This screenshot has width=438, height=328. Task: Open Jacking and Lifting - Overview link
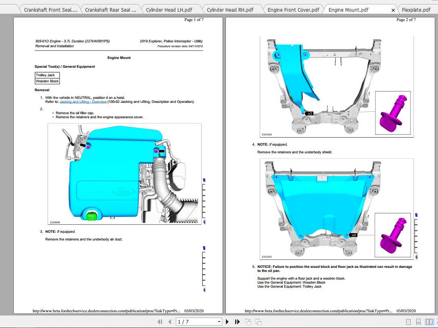[83, 102]
